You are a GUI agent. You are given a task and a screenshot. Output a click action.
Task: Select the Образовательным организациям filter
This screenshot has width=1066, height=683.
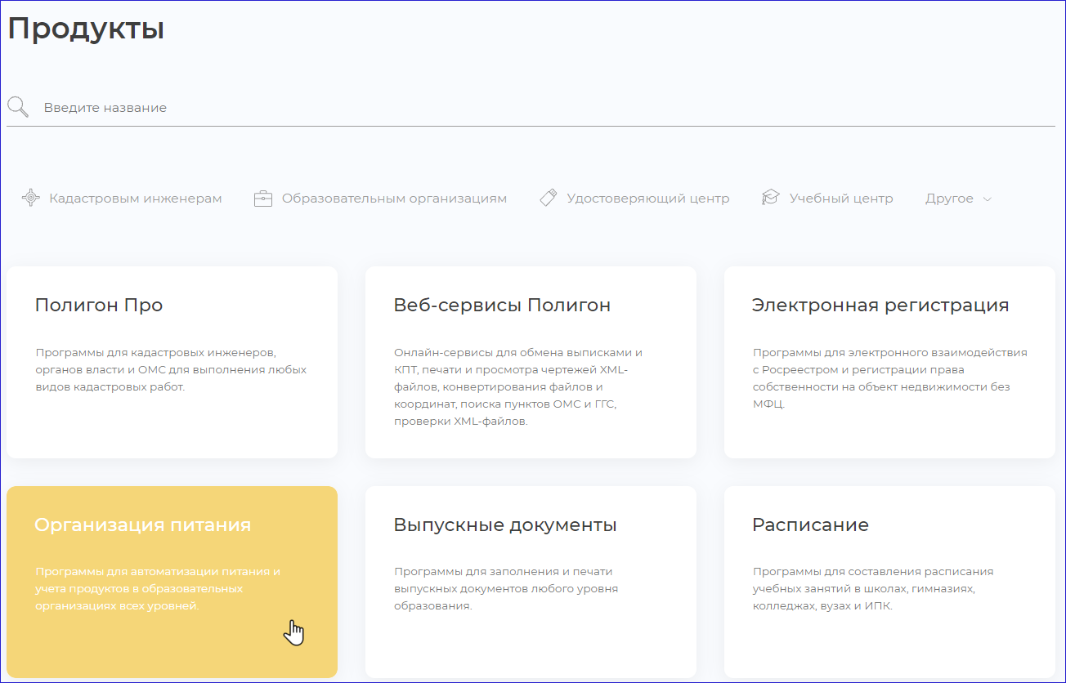[394, 199]
